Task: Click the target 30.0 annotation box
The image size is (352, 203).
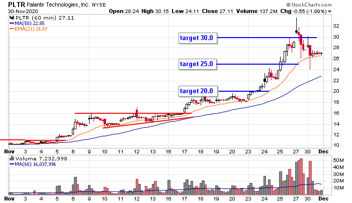Action: 198,38
